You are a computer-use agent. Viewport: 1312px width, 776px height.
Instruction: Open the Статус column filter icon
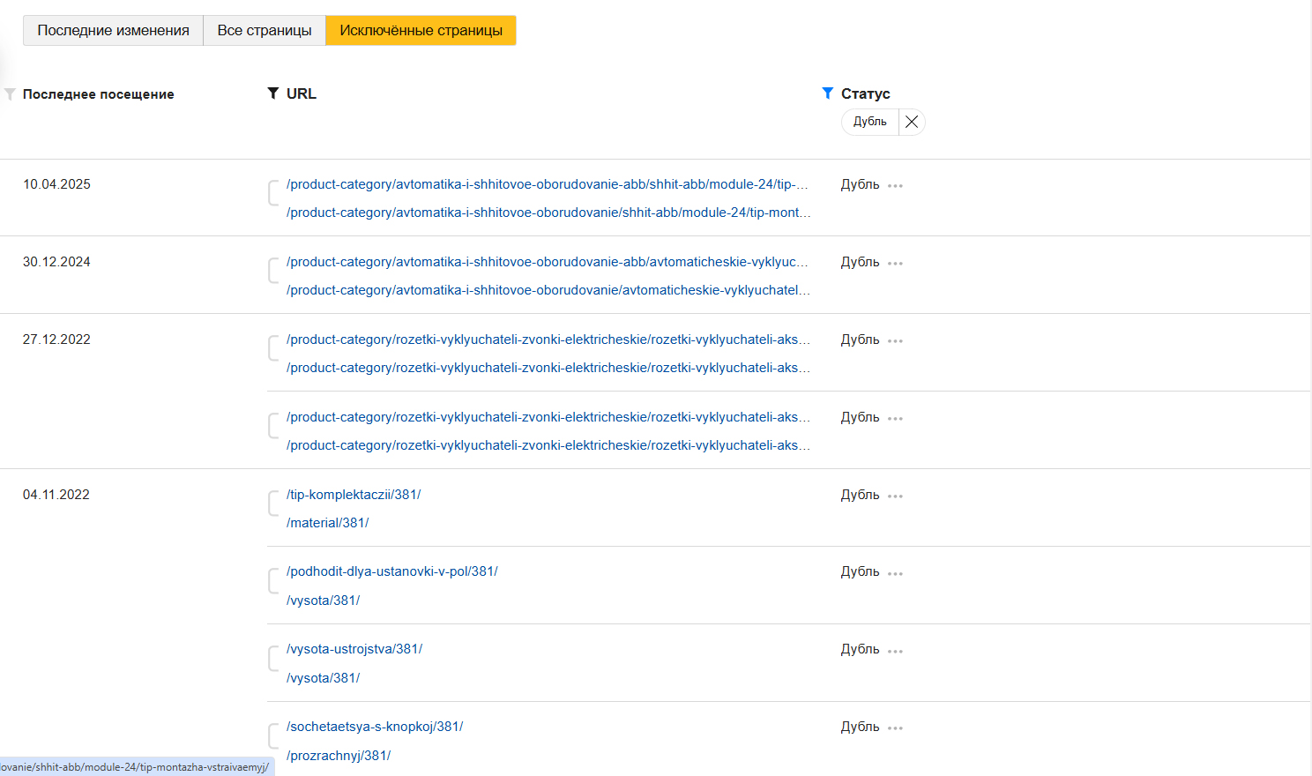click(827, 93)
